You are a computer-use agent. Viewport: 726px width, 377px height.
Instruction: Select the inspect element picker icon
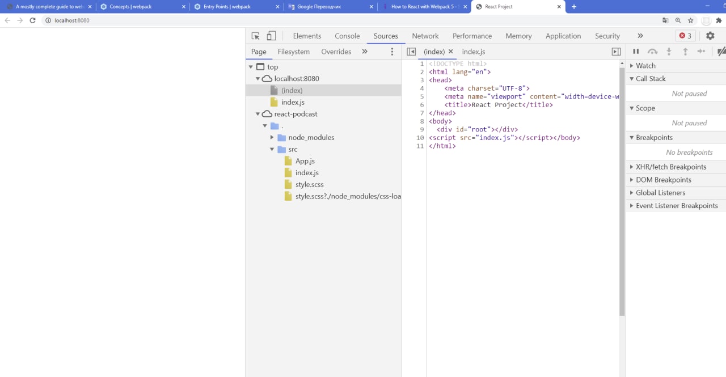click(255, 36)
